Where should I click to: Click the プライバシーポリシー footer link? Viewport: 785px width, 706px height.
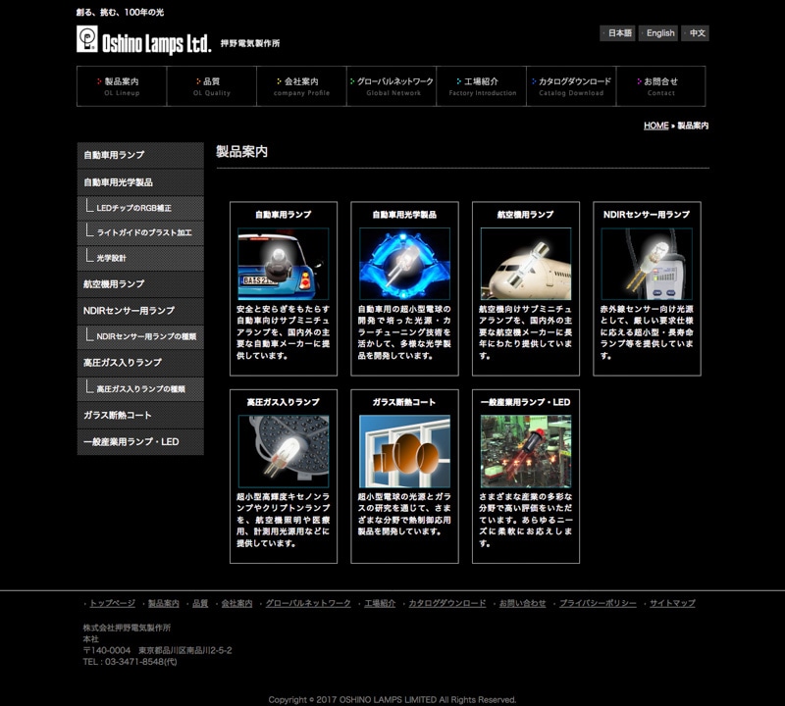tap(597, 603)
